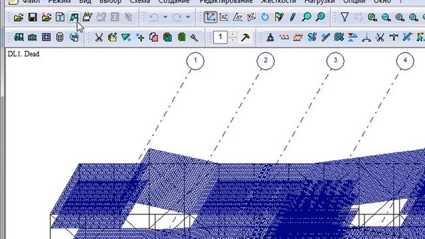The height and width of the screenshot is (239, 425).
Task: Click the rotating 3D box icon
Action: coord(74,37)
